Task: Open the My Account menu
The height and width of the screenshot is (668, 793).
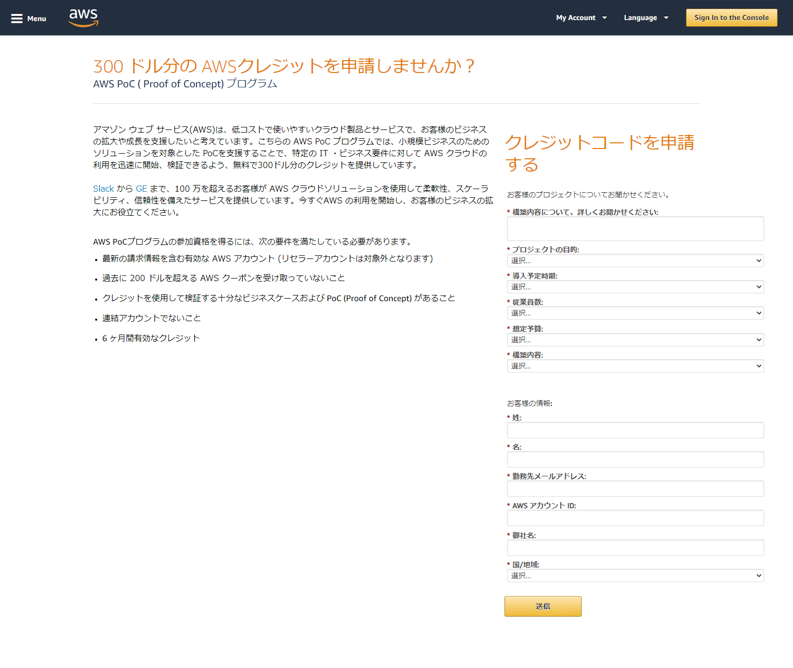Action: pos(581,17)
